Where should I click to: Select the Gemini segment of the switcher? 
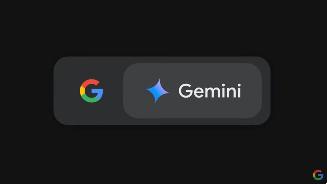click(192, 91)
